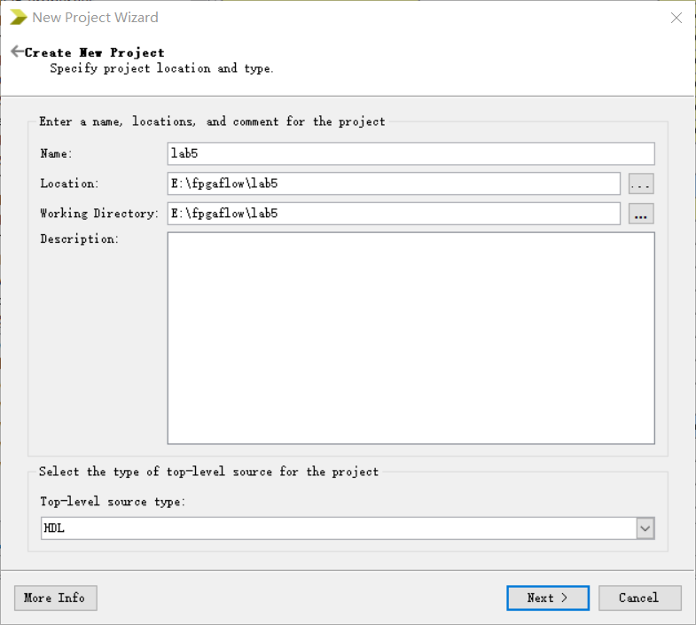Click the Description: label
696x625 pixels.
(80, 238)
